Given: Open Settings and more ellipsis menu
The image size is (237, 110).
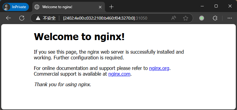Looking at the screenshot, I should pyautogui.click(x=230, y=18).
